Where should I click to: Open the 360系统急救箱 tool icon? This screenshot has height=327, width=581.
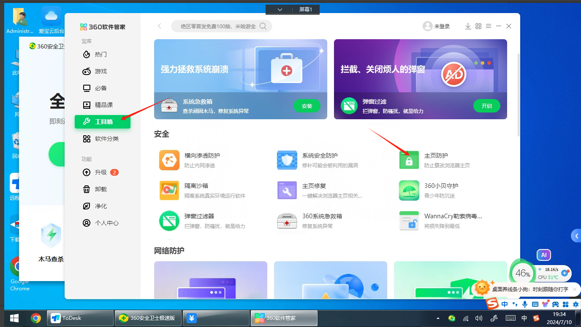point(287,221)
